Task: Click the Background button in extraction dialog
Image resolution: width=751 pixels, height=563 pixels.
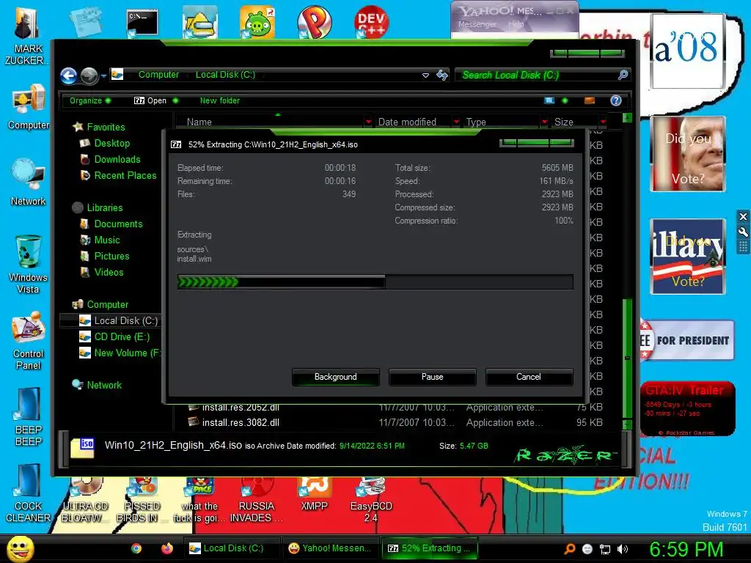Action: tap(335, 377)
